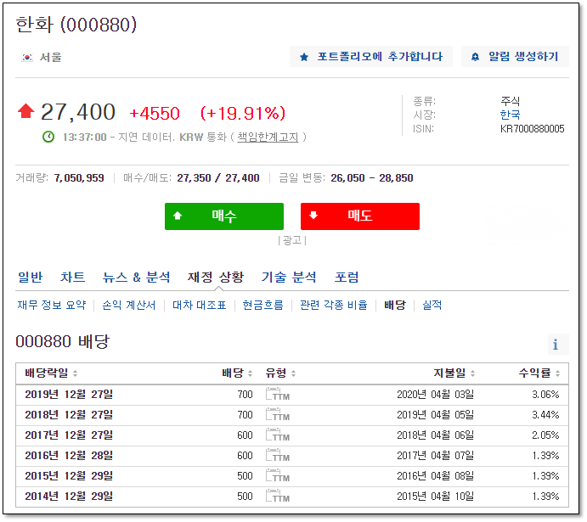Click the 2019년 04월 05일 payment date
The width and height of the screenshot is (587, 522).
pyautogui.click(x=435, y=415)
